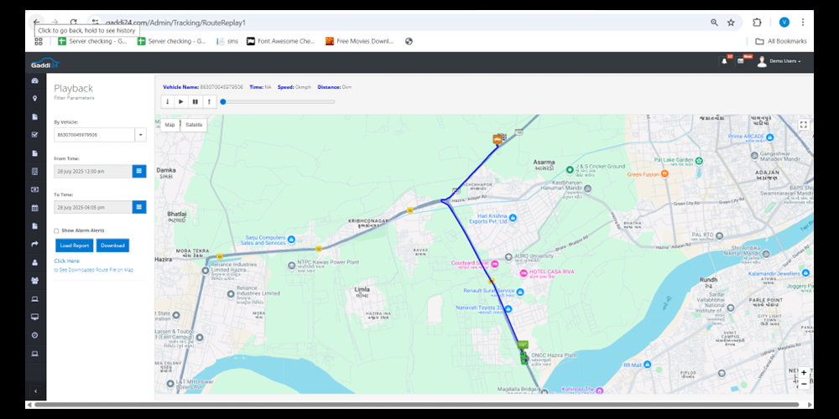Screen dimensions: 839x419
Task: Select the Map view tab
Action: 169,124
